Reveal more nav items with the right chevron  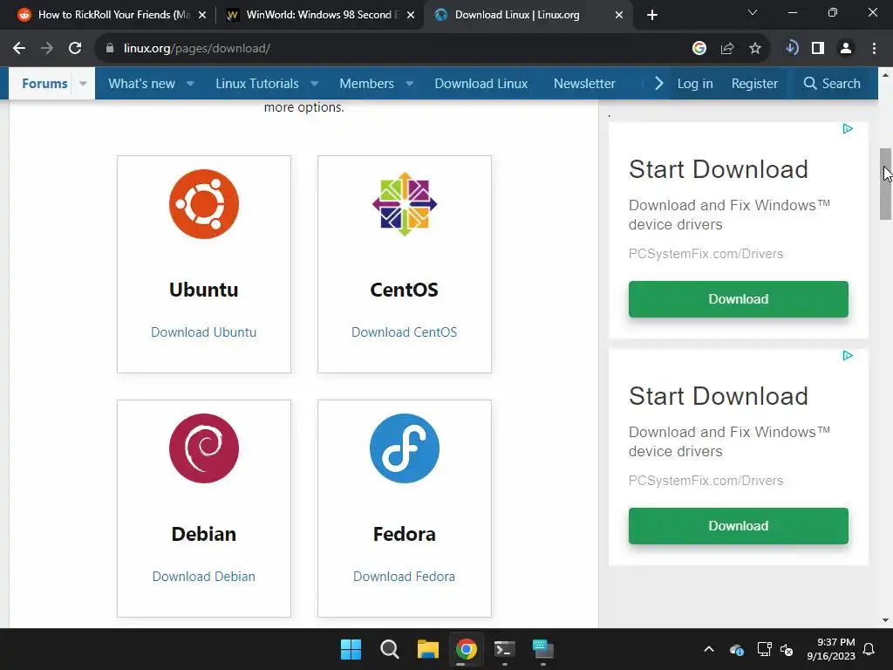[x=658, y=84]
